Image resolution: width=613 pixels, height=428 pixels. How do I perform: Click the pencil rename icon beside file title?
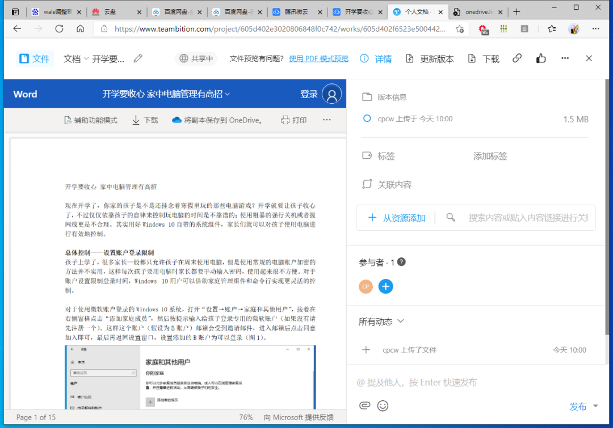[138, 58]
